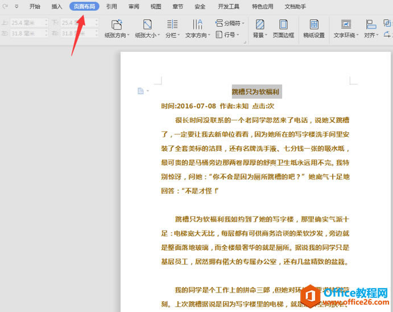Open the 视图 tab
The image size is (393, 312).
pos(156,6)
